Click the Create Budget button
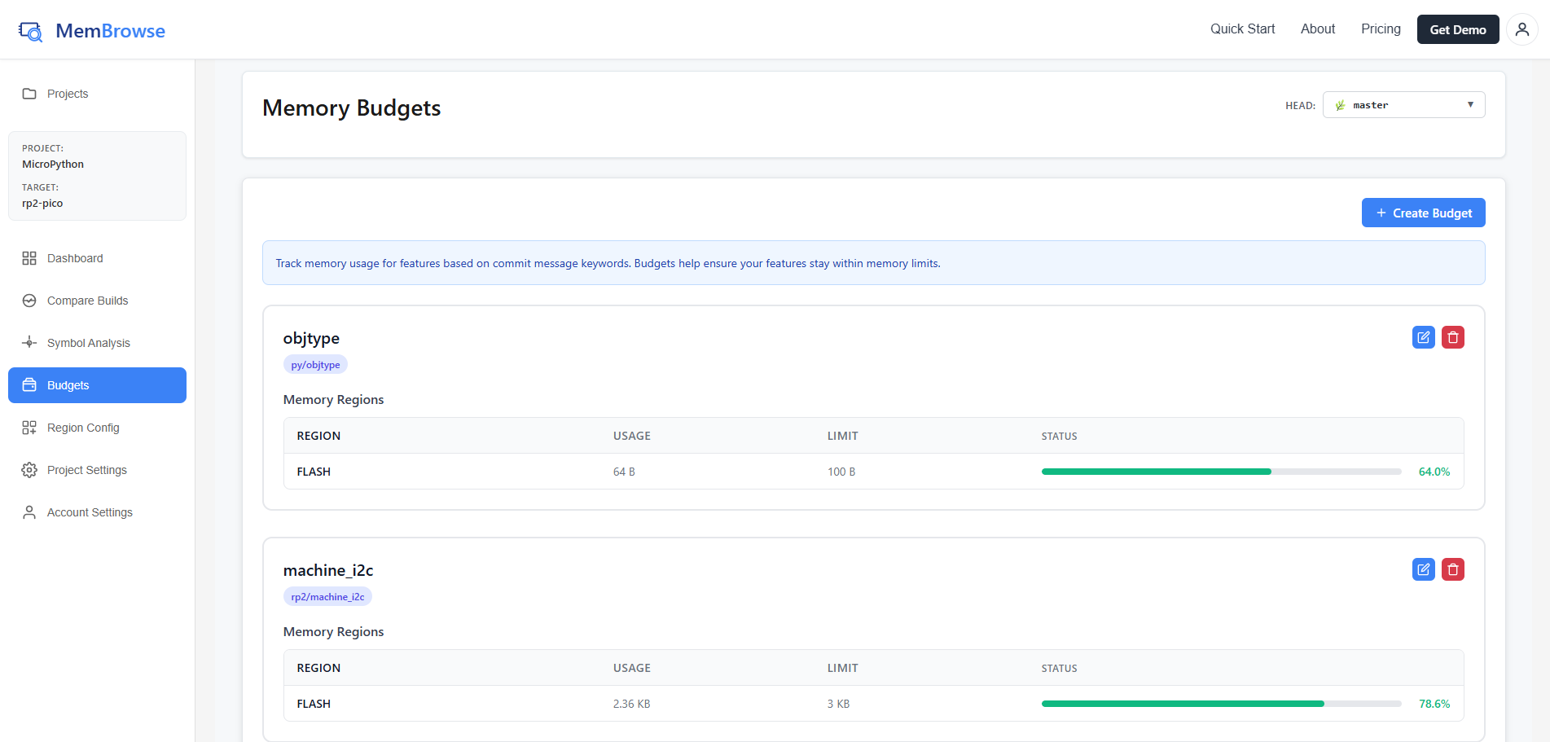 pos(1423,213)
